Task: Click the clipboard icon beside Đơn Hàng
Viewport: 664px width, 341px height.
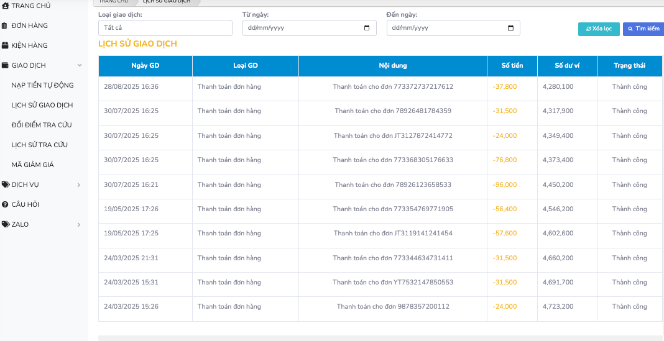Action: click(x=5, y=25)
